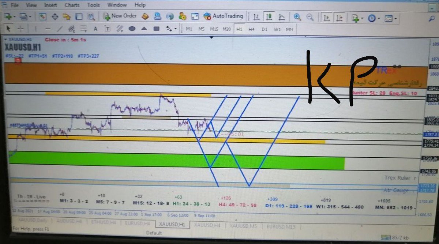439x244 pixels.
Task: Toggle the chart shift option
Action: pos(339,17)
